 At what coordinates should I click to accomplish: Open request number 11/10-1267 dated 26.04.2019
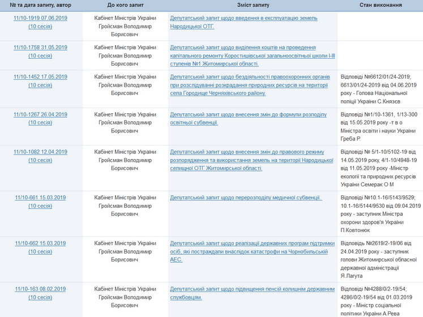coord(40,114)
